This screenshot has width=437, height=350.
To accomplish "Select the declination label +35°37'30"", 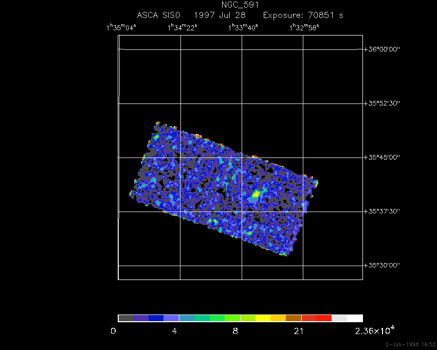I will [382, 211].
